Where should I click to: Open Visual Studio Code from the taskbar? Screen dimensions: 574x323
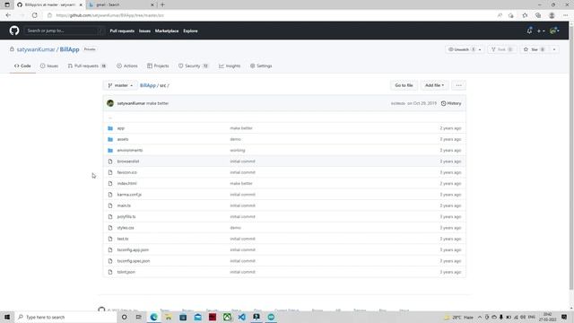241,317
